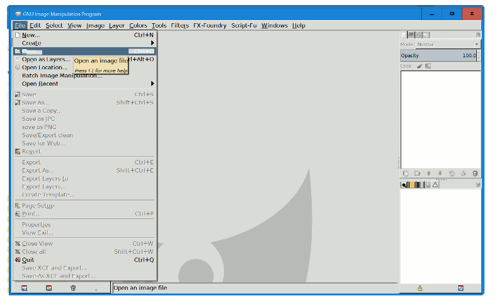504x308 pixels.
Task: Open the Help menu
Action: (299, 25)
